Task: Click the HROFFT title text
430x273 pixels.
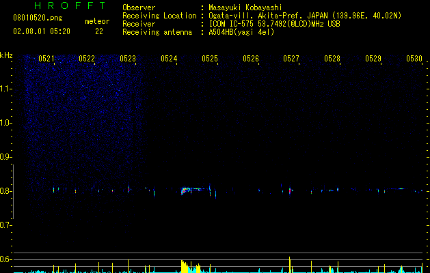Action: pos(70,5)
